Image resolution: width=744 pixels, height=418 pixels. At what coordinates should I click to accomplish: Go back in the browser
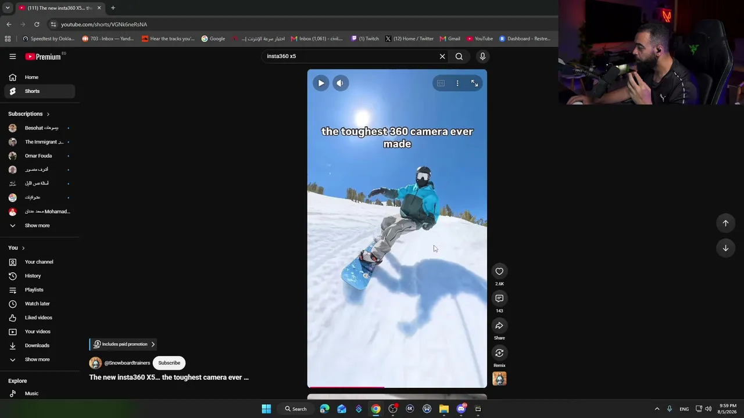pyautogui.click(x=9, y=24)
